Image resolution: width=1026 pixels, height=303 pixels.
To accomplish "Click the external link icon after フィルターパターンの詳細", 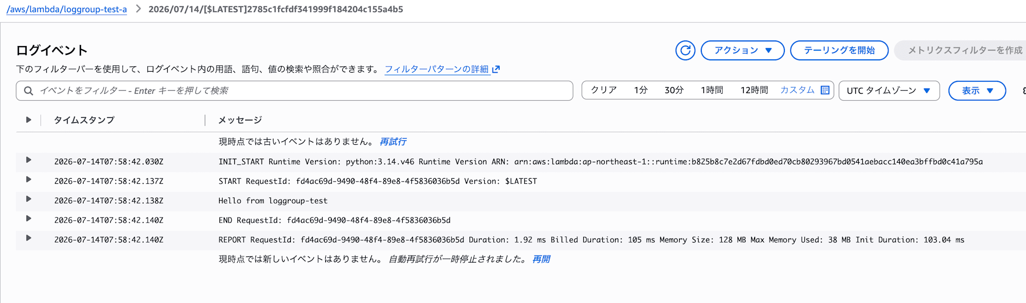I will (496, 69).
